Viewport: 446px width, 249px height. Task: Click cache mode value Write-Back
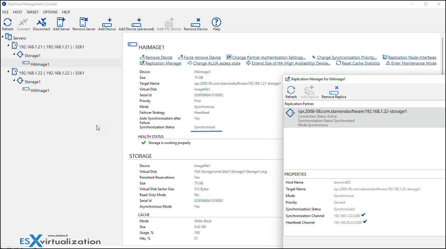(203, 221)
